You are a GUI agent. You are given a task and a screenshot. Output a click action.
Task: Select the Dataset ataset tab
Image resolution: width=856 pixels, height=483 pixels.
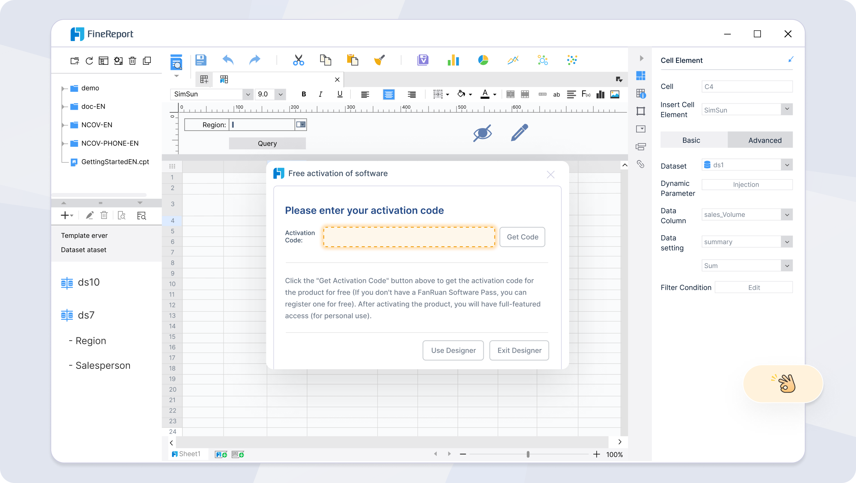(x=83, y=250)
